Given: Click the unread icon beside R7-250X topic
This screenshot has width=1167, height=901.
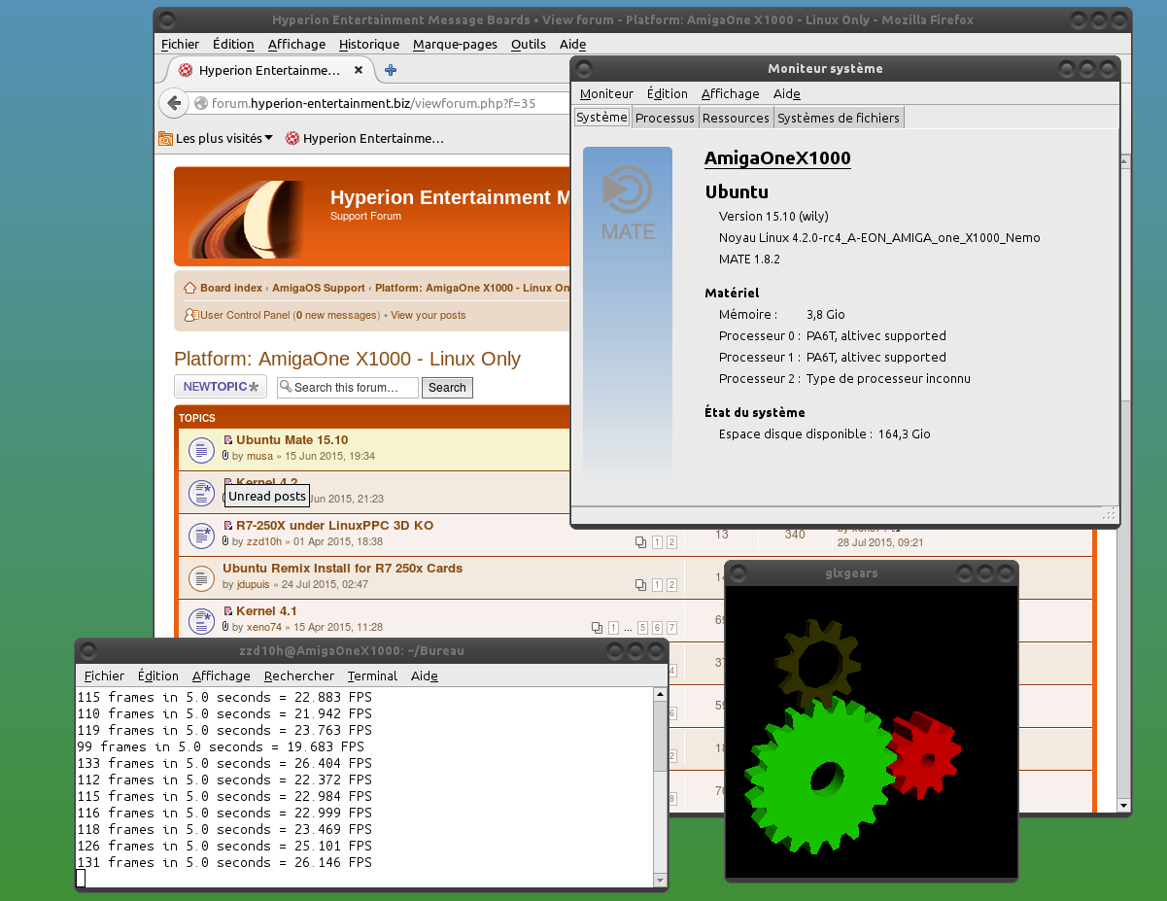Looking at the screenshot, I should click(x=200, y=535).
